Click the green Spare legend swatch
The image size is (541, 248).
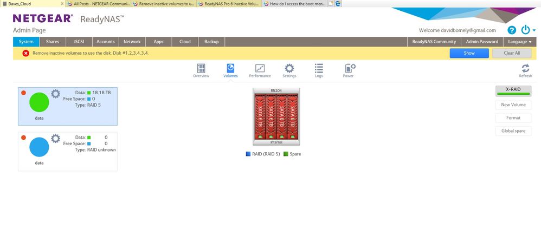pos(286,154)
